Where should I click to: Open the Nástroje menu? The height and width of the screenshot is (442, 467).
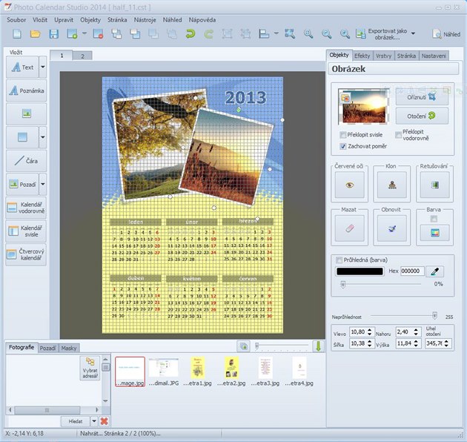click(x=145, y=20)
